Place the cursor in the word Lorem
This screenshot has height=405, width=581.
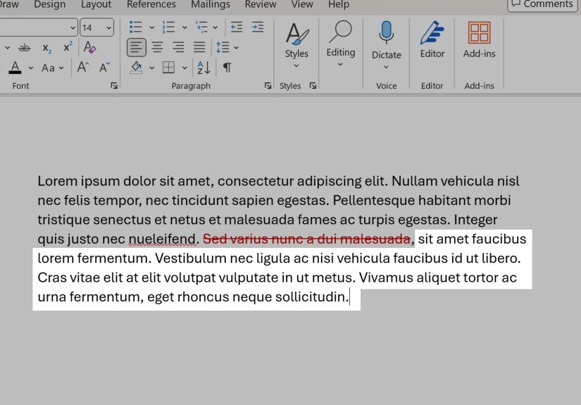point(58,181)
